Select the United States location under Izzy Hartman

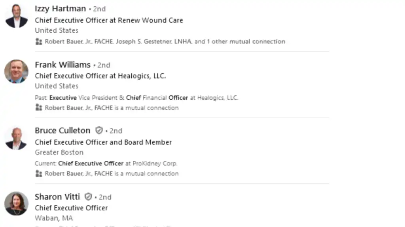pos(56,30)
